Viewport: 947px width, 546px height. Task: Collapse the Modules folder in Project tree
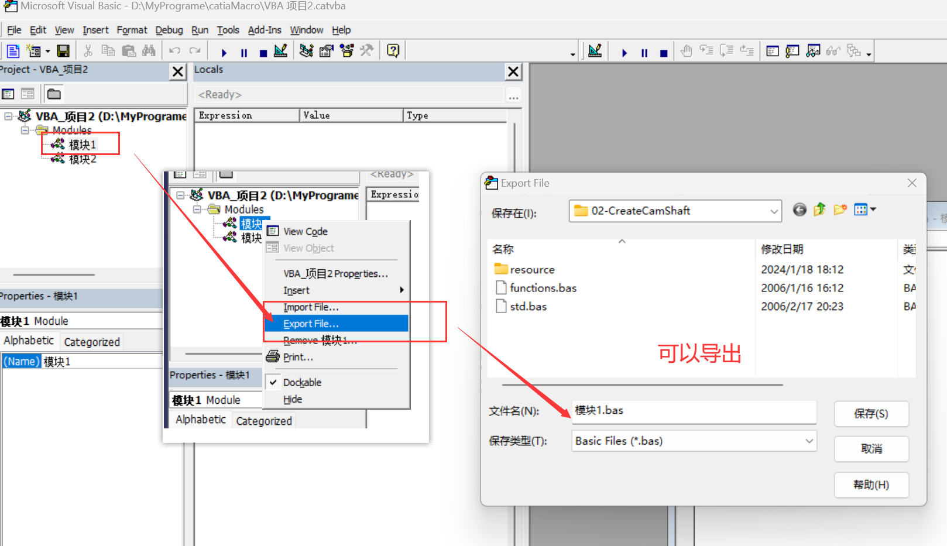click(25, 130)
